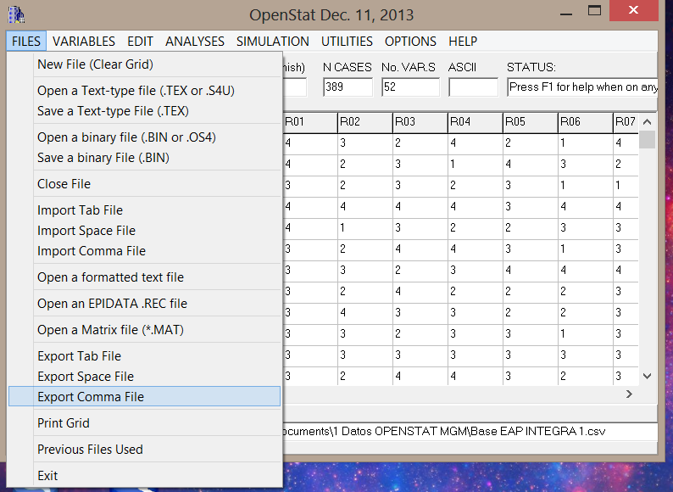Screen dimensions: 673x492
Task: Open the OPTIONS menu
Action: [410, 42]
